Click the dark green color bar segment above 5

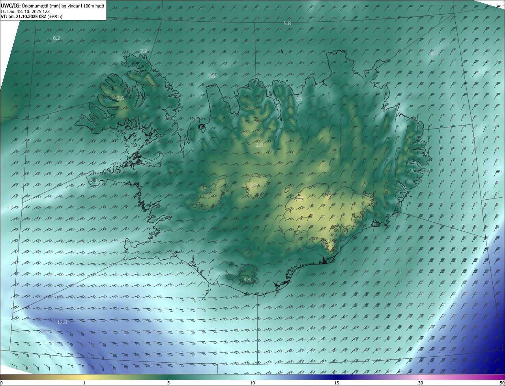(168, 377)
